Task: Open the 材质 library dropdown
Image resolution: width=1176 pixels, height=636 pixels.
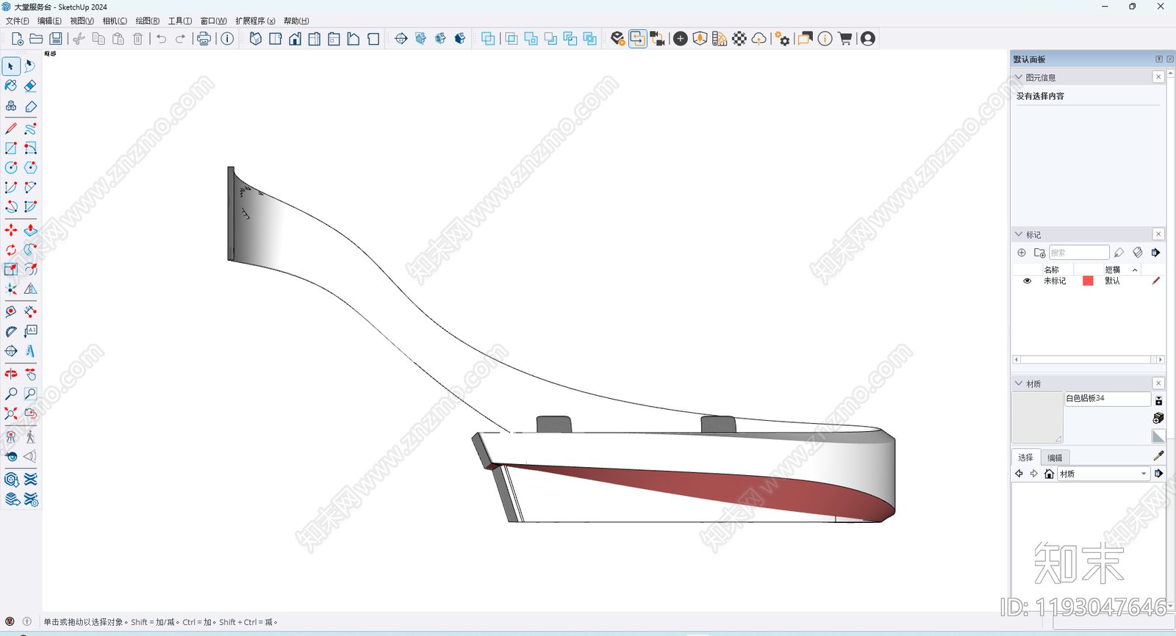Action: coord(1103,474)
